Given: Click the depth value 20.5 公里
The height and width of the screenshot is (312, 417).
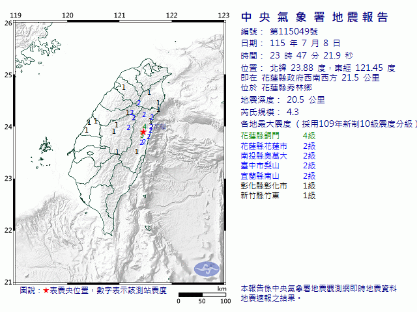Looking at the screenshot, I should [x=306, y=99].
